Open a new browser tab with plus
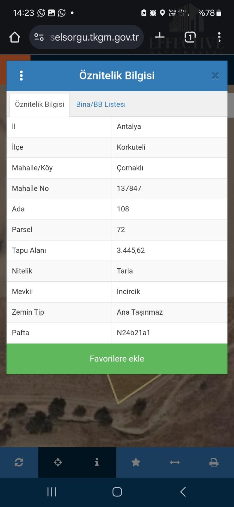Screen dimensions: 234x507 159,37
